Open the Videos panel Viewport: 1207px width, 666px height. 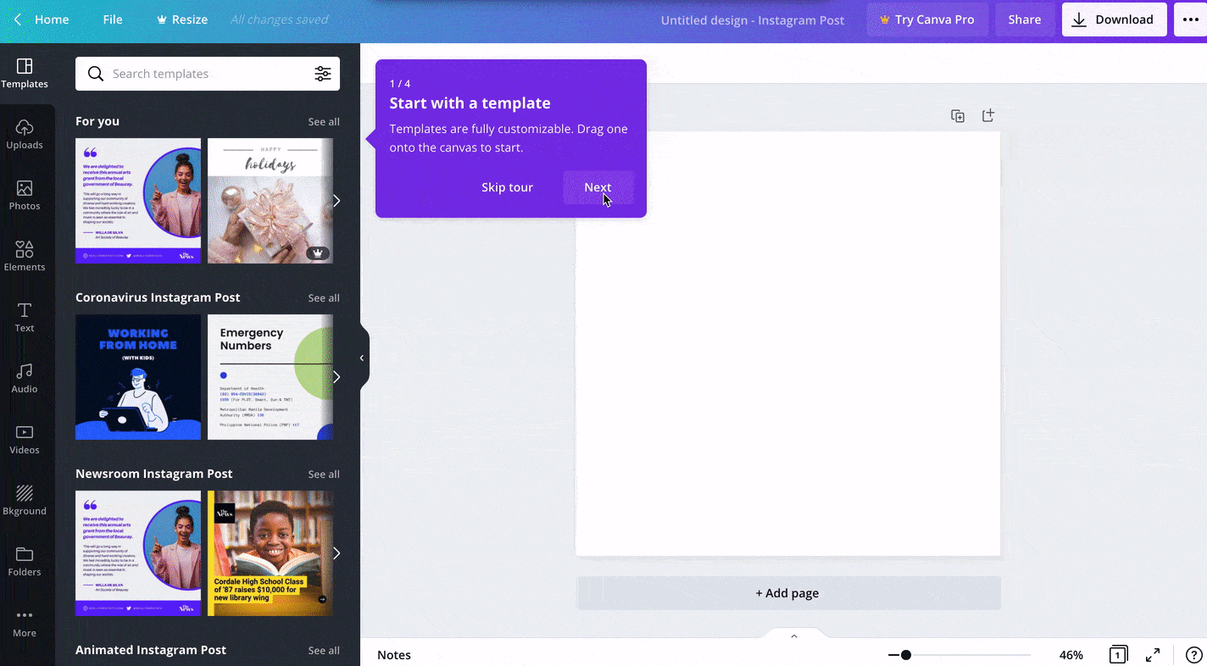pos(25,438)
